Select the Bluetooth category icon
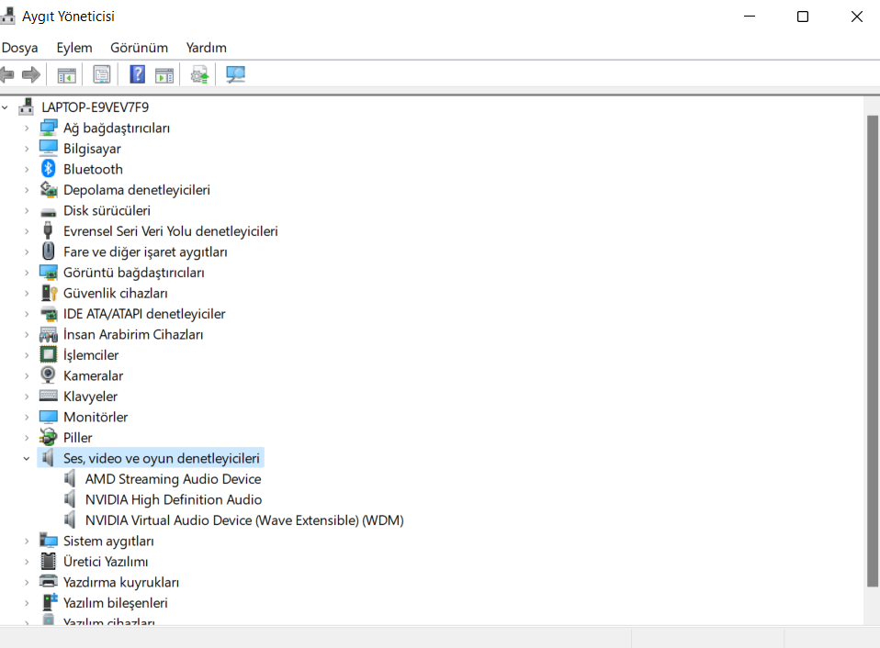Image resolution: width=880 pixels, height=648 pixels. click(49, 169)
